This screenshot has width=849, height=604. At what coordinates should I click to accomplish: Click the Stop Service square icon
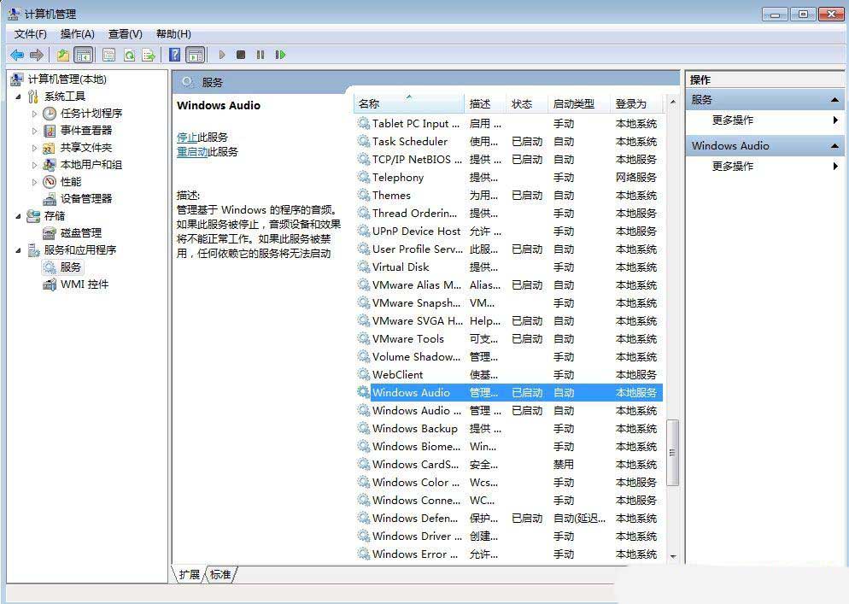click(241, 55)
